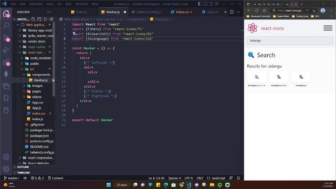
Task: Open tailwind.config.js in the file tree
Action: (42, 152)
